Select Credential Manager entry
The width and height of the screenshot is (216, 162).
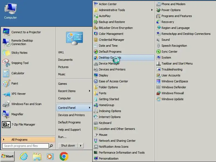tap(124, 40)
